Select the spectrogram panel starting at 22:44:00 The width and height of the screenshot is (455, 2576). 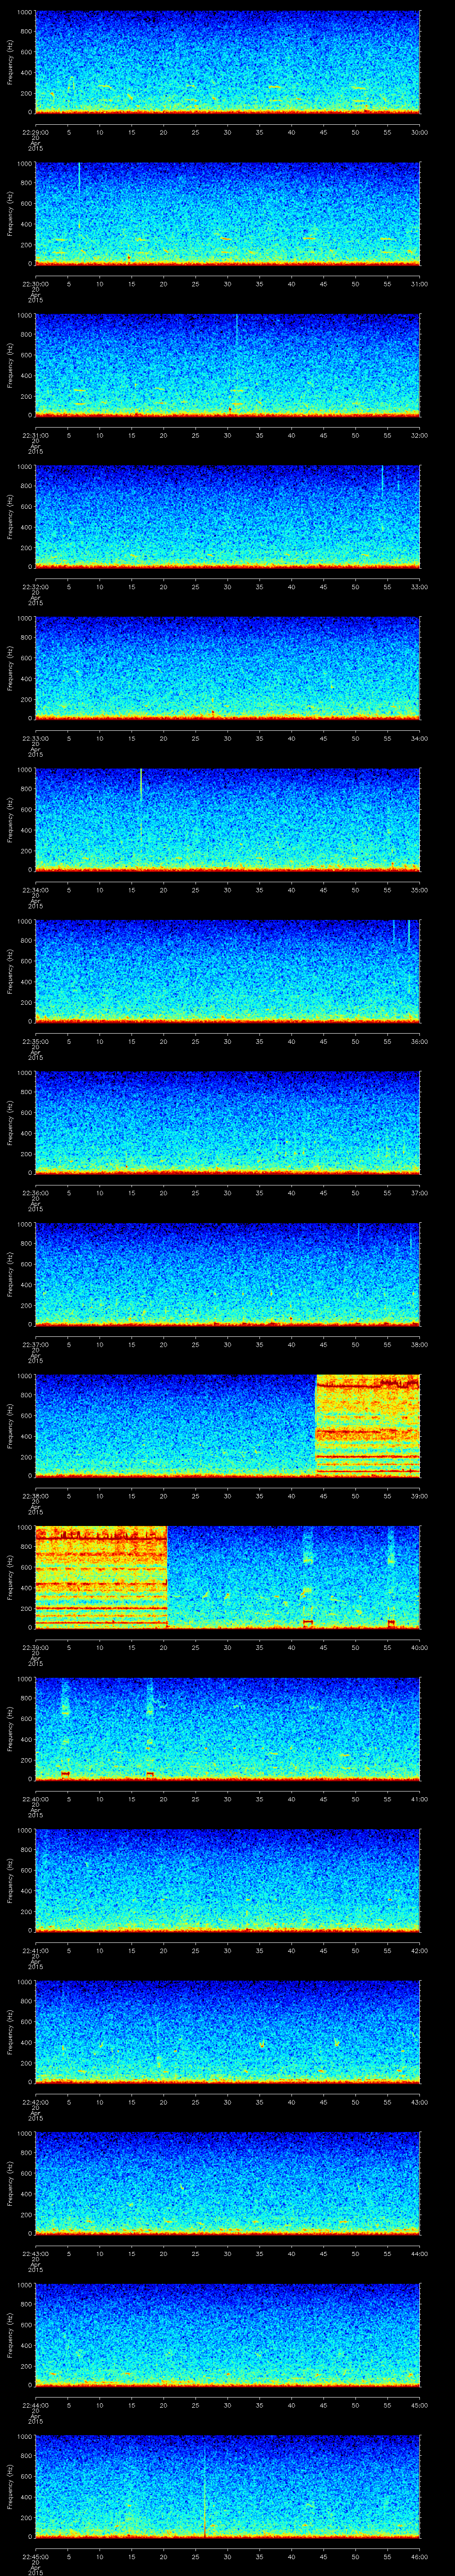tap(227, 2335)
